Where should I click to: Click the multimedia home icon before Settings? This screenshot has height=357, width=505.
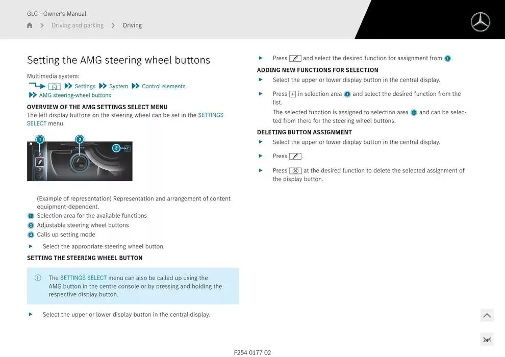54,87
